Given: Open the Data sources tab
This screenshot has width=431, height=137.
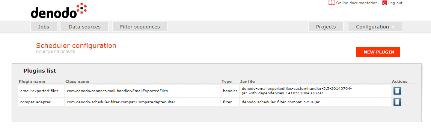Looking at the screenshot, I should click(x=85, y=27).
